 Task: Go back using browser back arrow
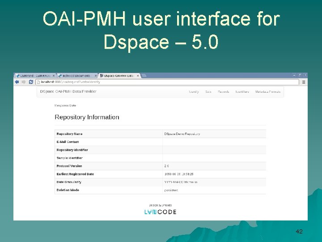(17, 82)
